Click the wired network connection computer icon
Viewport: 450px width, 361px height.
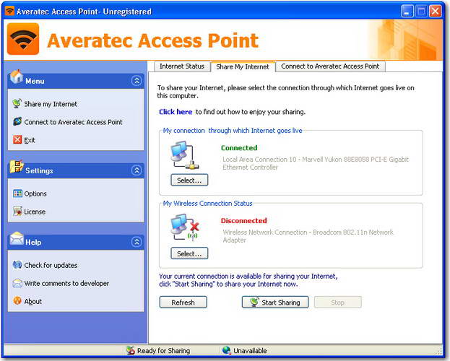click(x=184, y=155)
